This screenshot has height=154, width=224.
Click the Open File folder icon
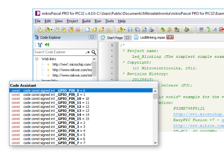[120, 29]
